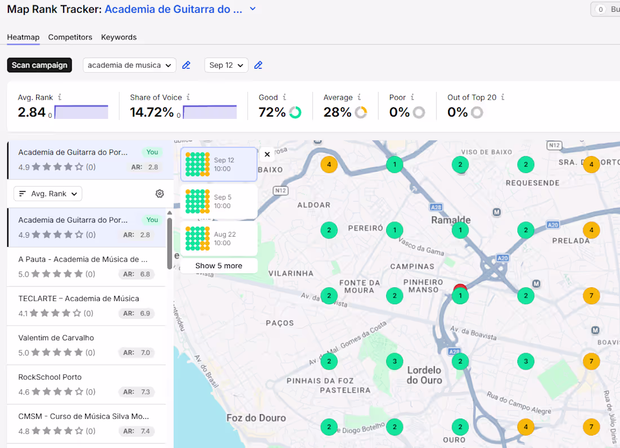Viewport: 620px width, 448px height.
Task: Close the scan history popup
Action: (x=267, y=154)
